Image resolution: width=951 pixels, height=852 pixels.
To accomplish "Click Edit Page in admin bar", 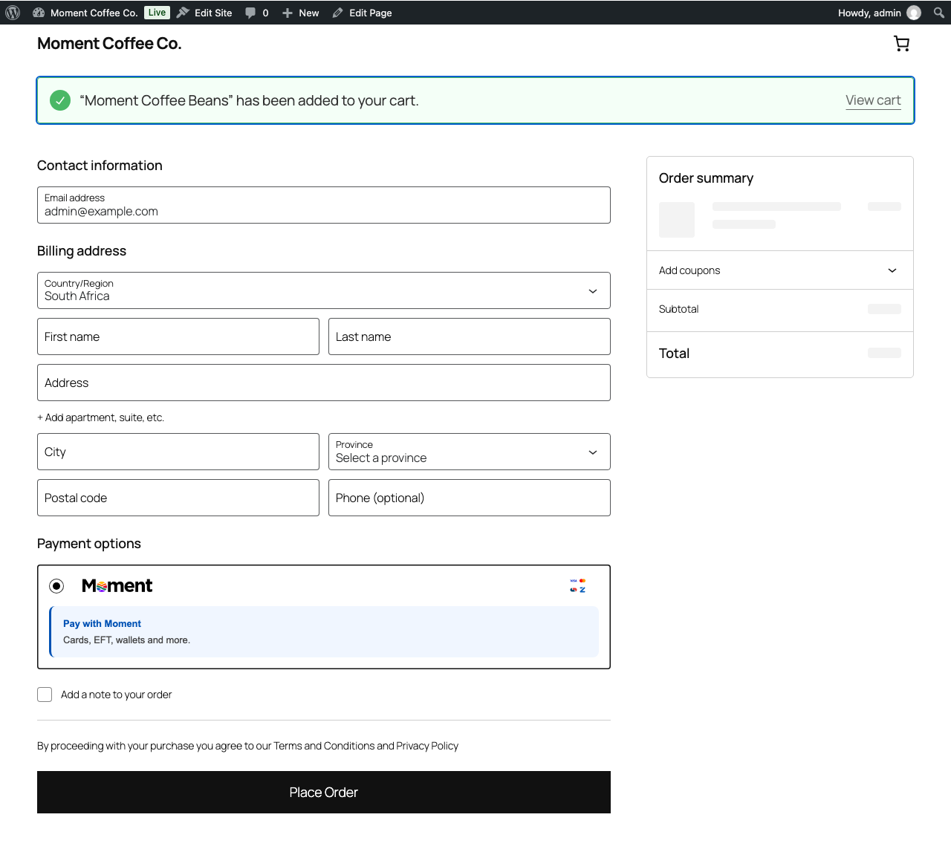I will (x=362, y=13).
